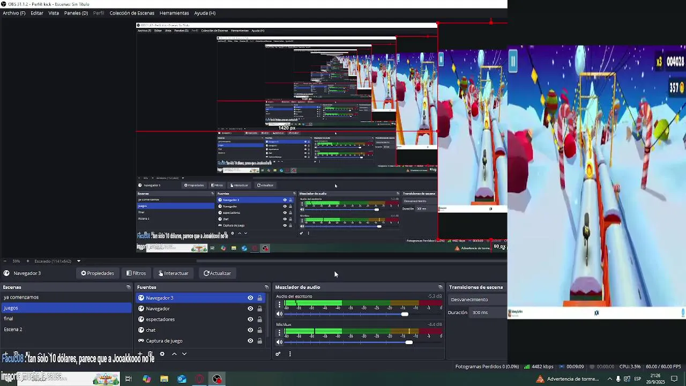The image size is (686, 386).
Task: Select the 'juegos' scene
Action: tap(66, 308)
